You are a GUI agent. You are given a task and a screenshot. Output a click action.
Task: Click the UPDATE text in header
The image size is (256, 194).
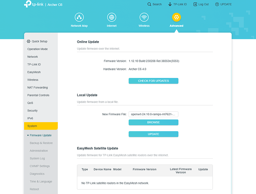[226, 4]
